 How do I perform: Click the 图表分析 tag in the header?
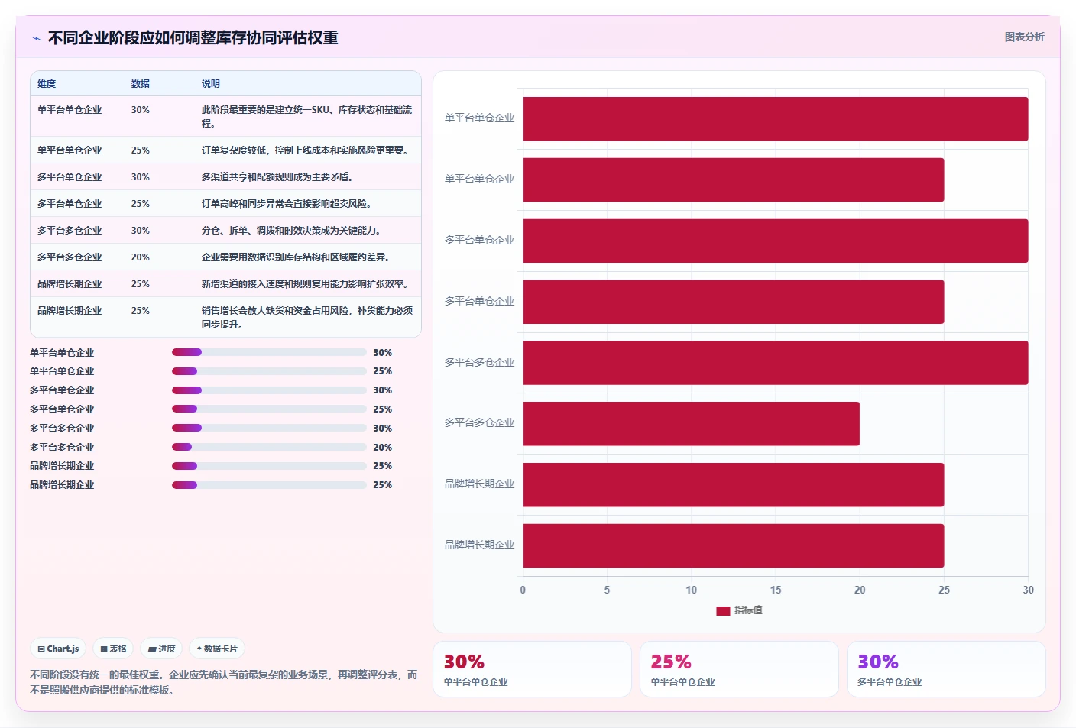pyautogui.click(x=1024, y=37)
